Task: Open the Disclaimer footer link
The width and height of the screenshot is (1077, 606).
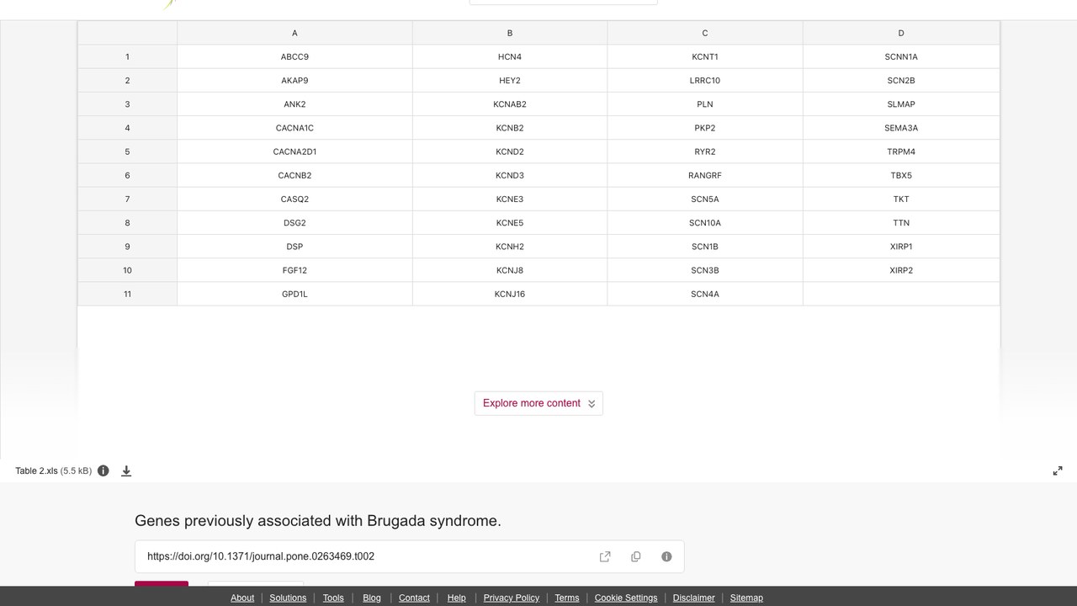Action: point(694,598)
